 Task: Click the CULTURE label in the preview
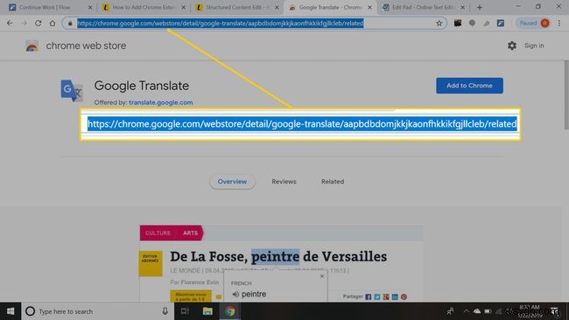158,233
